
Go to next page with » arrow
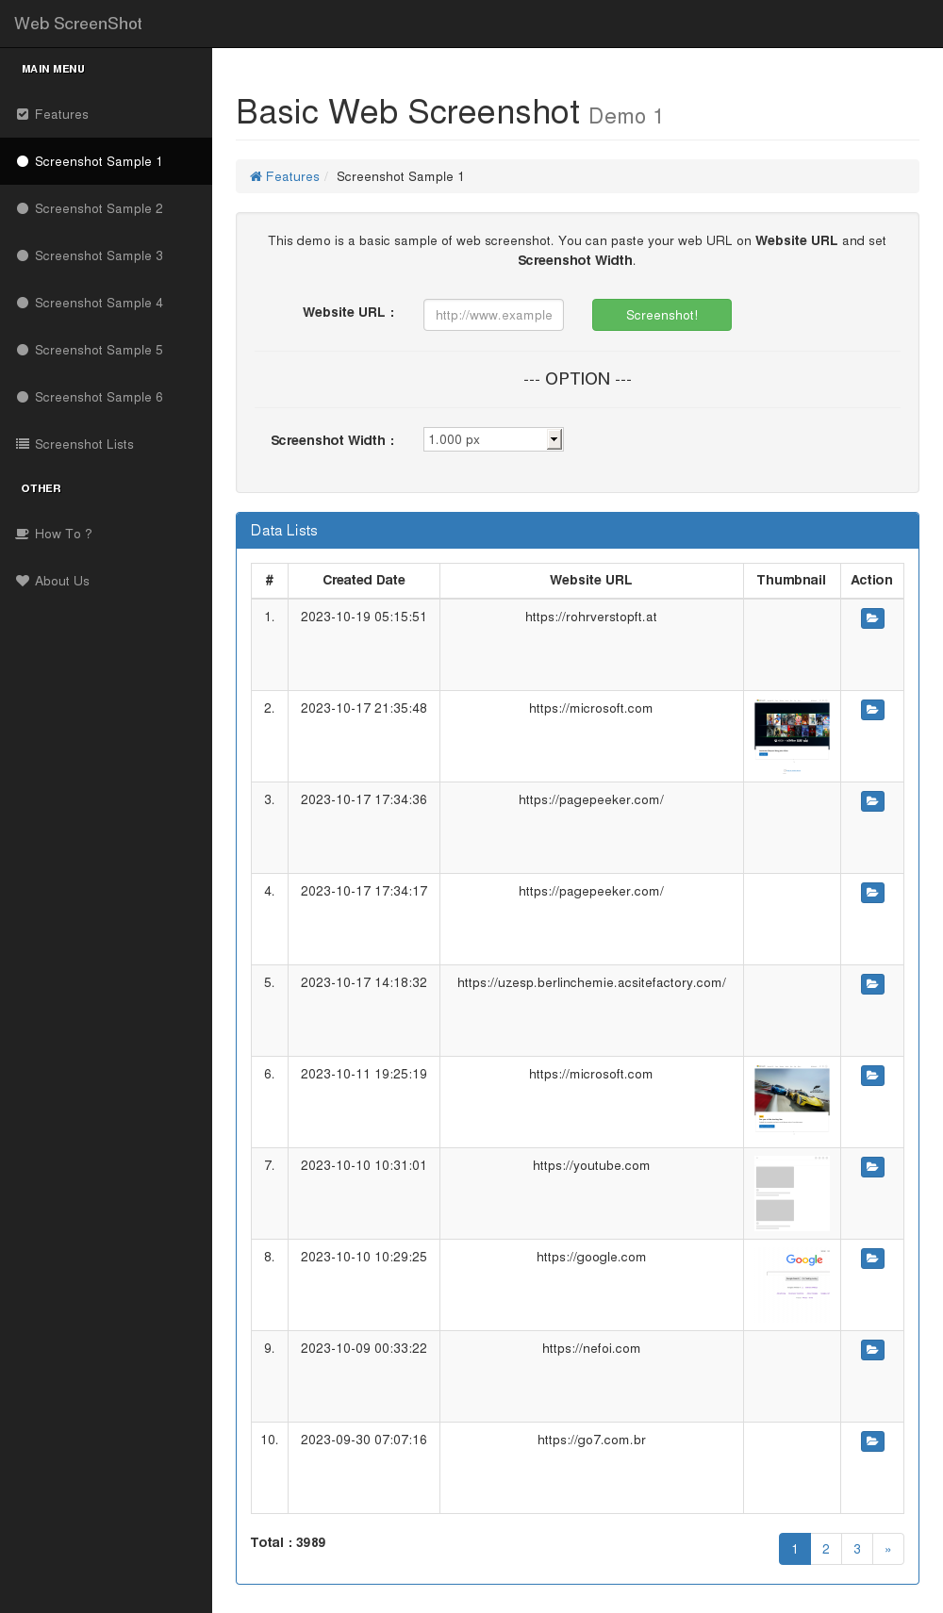click(887, 1549)
